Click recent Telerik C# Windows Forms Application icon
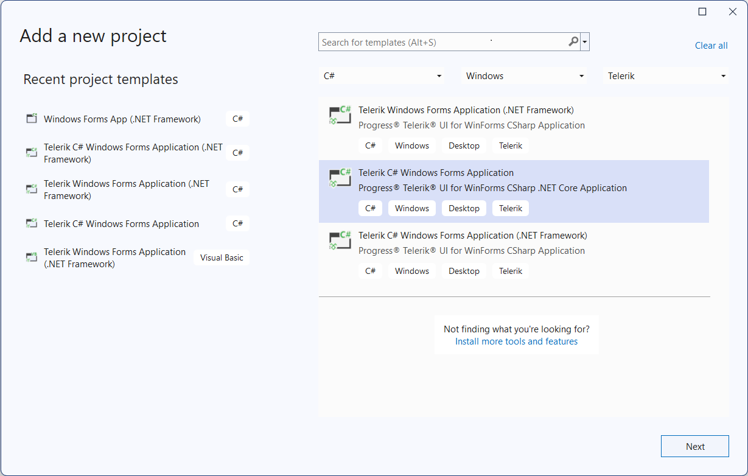Viewport: 748px width, 476px height. [32, 223]
